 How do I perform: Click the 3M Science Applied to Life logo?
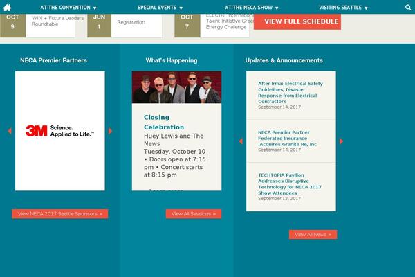click(x=59, y=131)
